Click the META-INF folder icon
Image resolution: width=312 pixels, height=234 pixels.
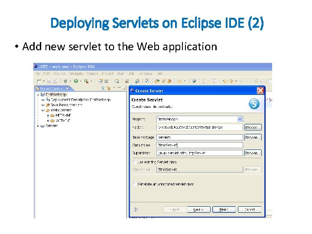(x=52, y=115)
